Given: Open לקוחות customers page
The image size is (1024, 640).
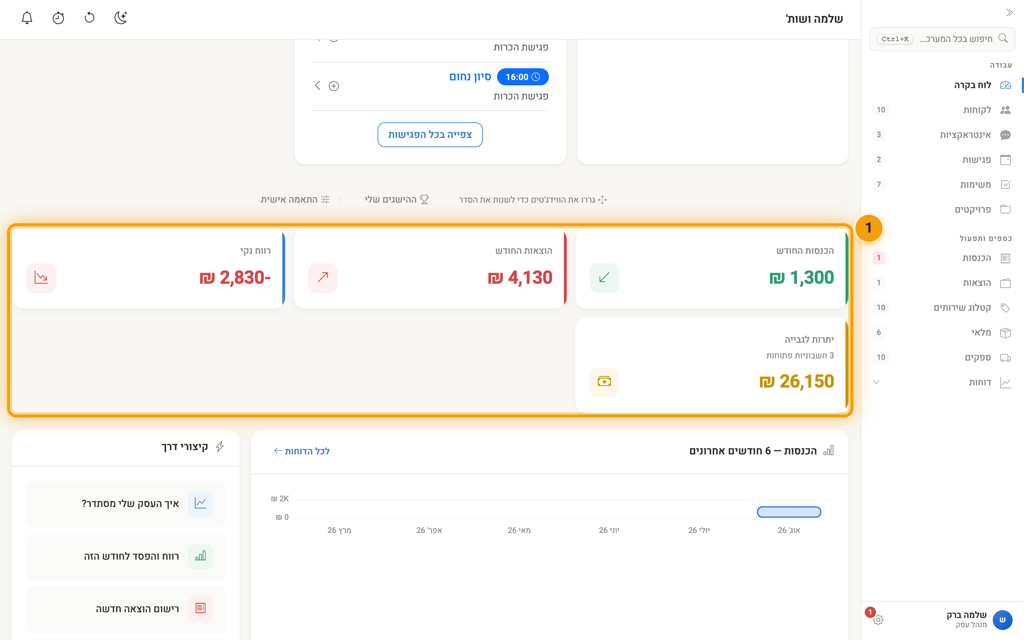Looking at the screenshot, I should coord(942,110).
